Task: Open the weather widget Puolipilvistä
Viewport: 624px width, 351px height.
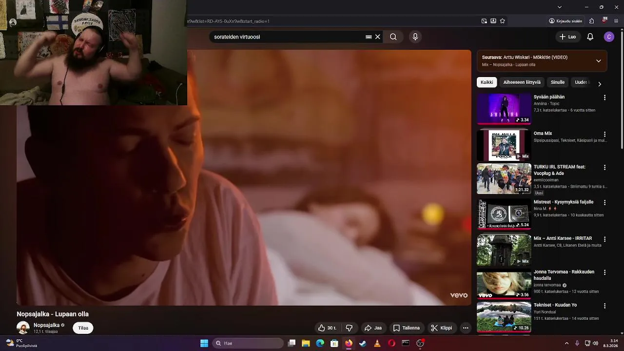Action: click(21, 343)
